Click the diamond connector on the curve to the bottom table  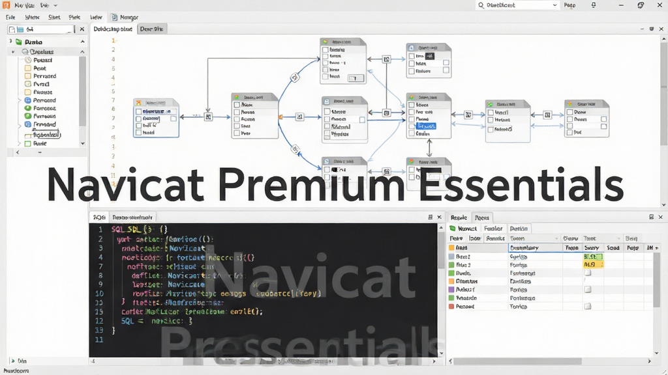click(x=295, y=150)
